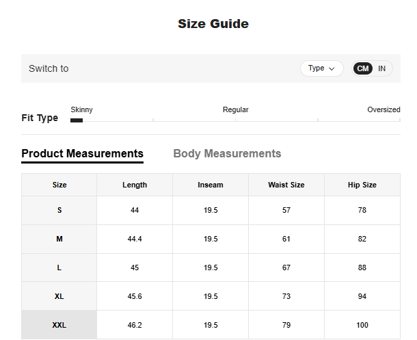Click the Hip Size column header
This screenshot has height=340, width=417.
click(362, 185)
